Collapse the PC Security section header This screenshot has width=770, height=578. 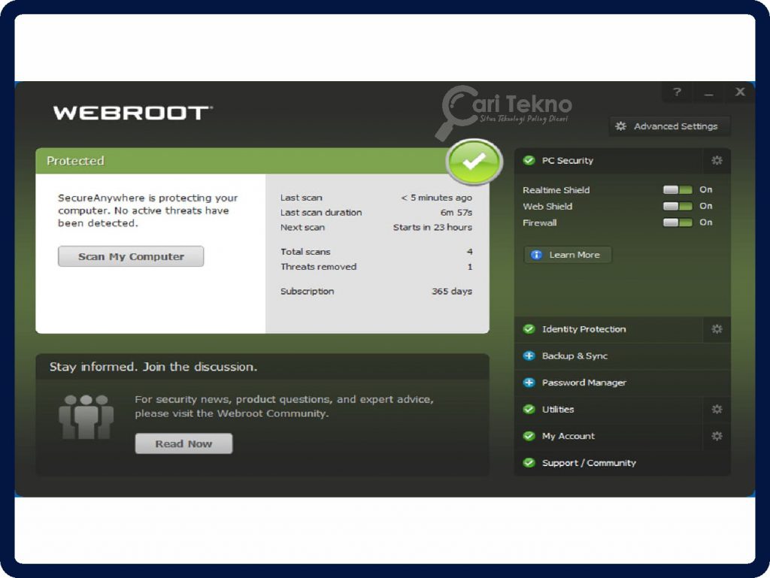pos(609,160)
